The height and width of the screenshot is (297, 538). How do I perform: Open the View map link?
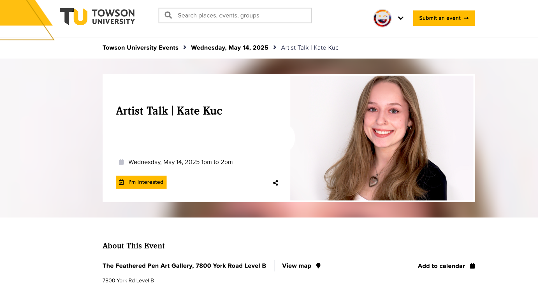pos(296,266)
